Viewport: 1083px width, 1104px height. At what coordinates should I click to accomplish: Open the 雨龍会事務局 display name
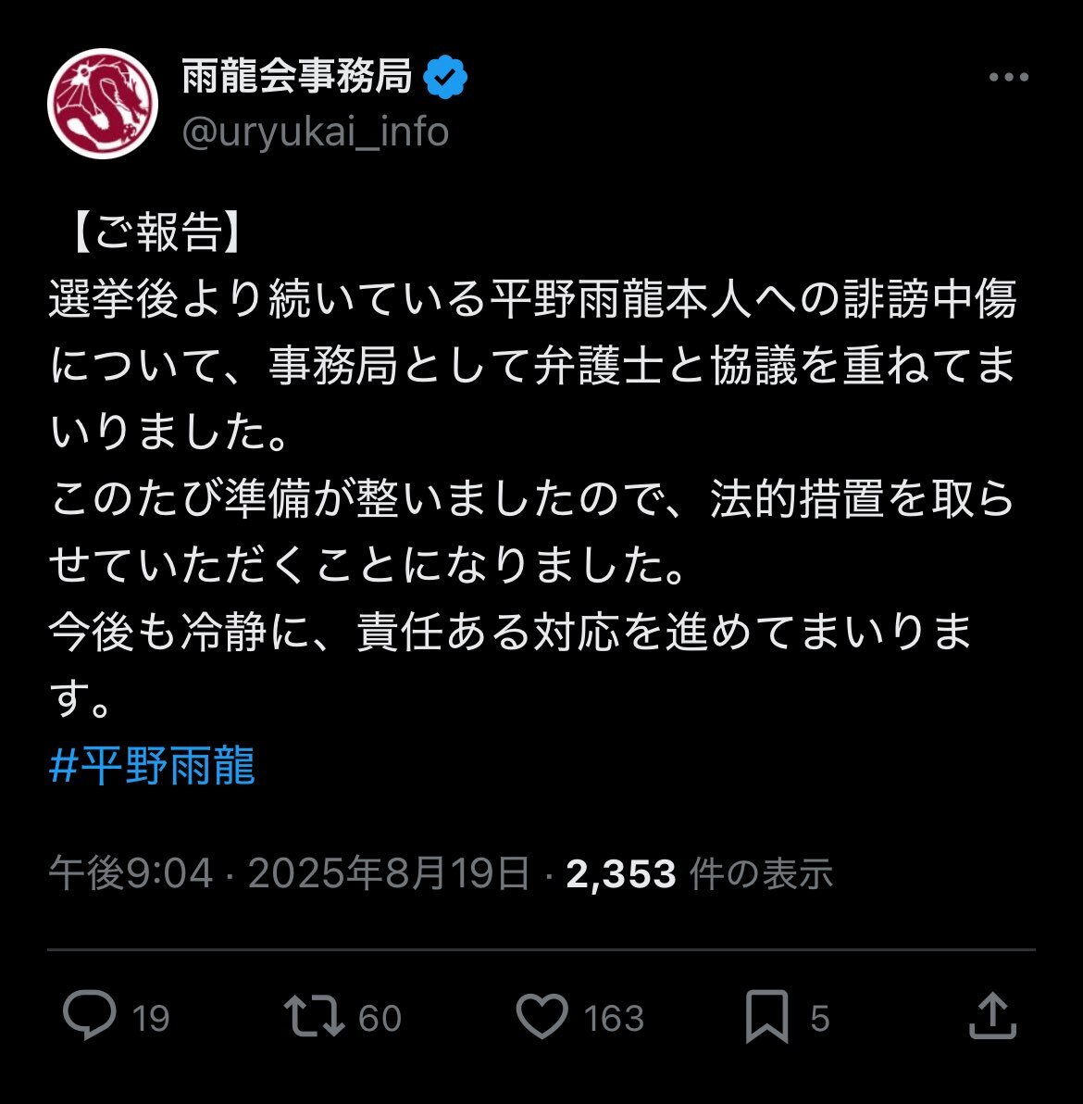[x=297, y=76]
